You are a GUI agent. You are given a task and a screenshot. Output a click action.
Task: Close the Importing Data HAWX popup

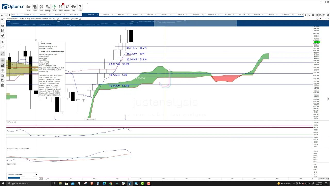(36, 174)
